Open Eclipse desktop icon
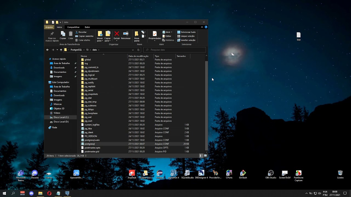The image size is (351, 197). (160, 175)
